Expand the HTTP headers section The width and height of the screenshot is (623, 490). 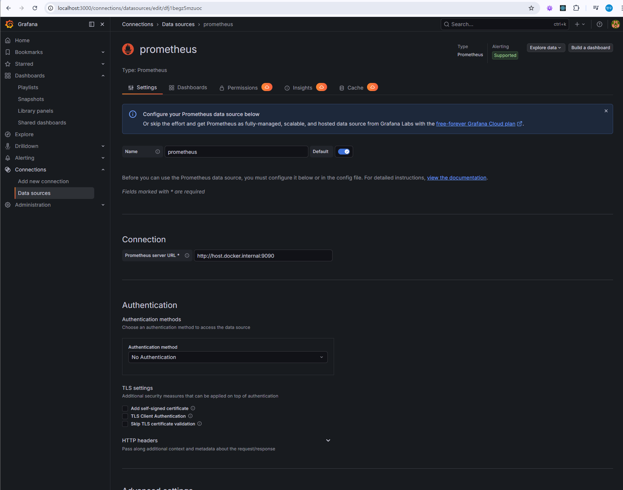tap(328, 440)
